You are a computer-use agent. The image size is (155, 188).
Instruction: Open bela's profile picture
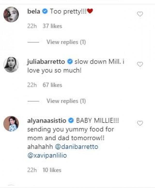click(x=11, y=14)
